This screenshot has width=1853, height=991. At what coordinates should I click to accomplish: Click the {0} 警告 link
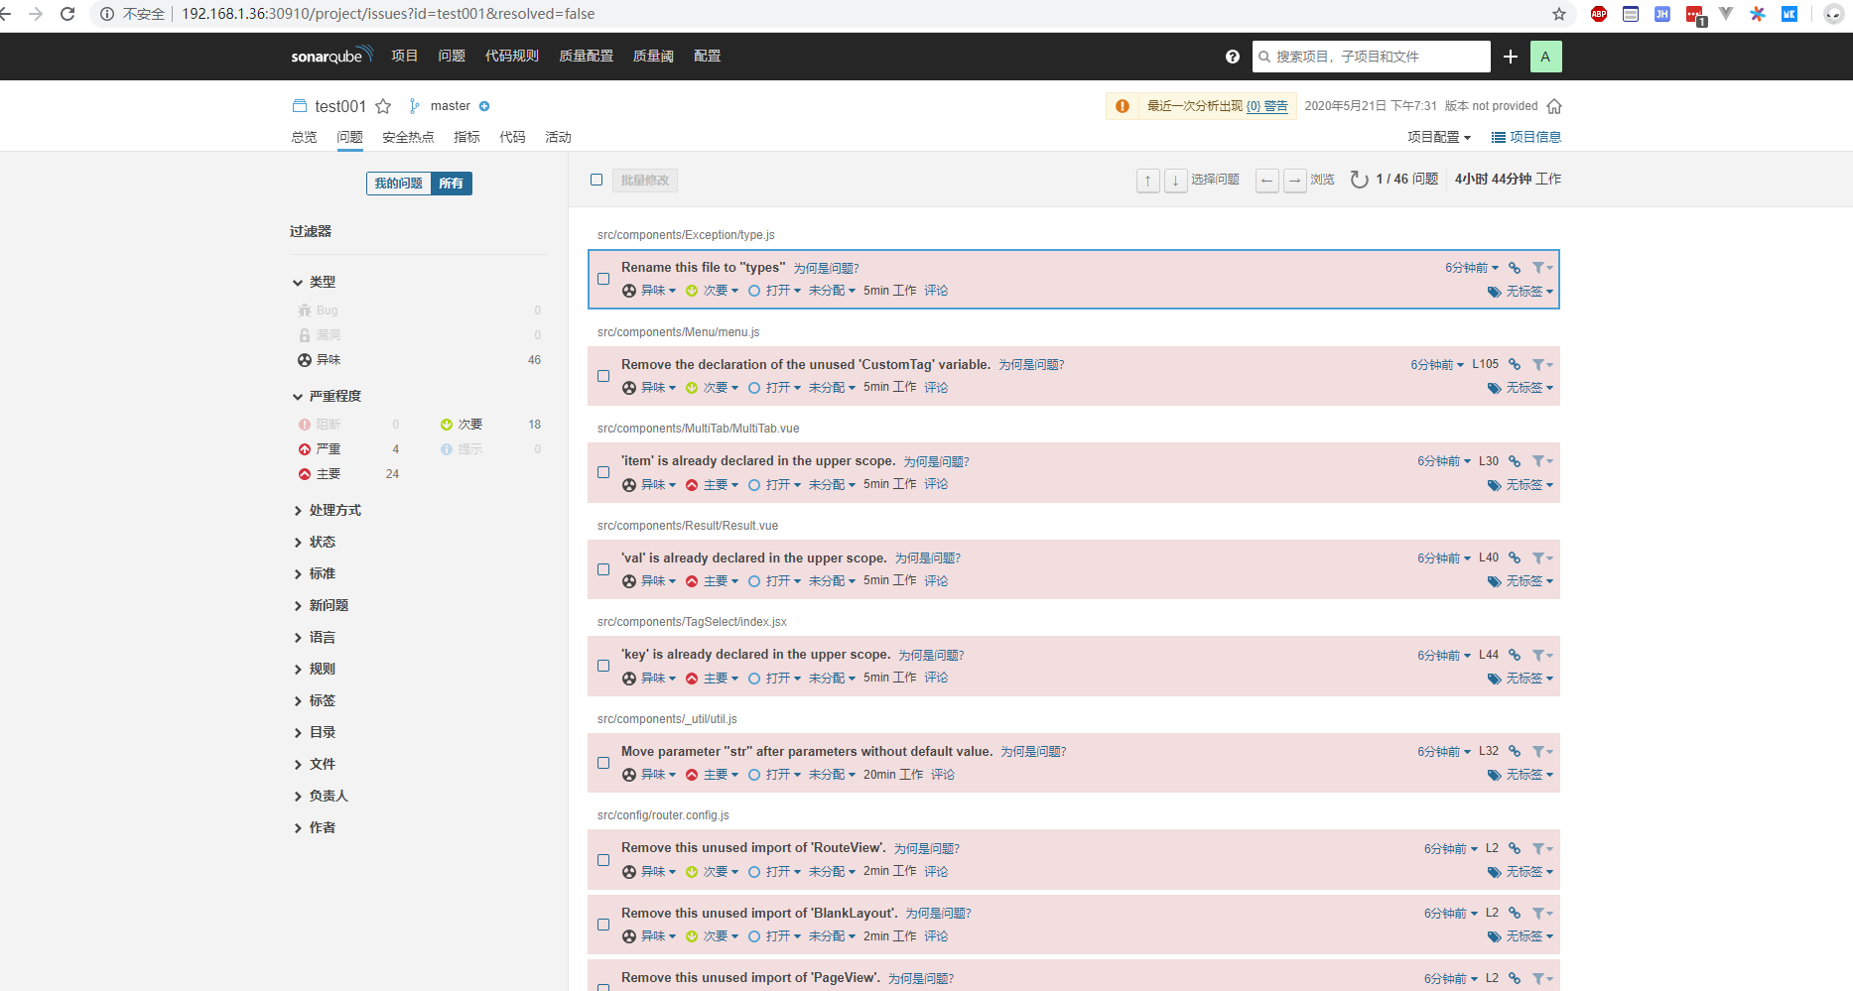(1267, 106)
